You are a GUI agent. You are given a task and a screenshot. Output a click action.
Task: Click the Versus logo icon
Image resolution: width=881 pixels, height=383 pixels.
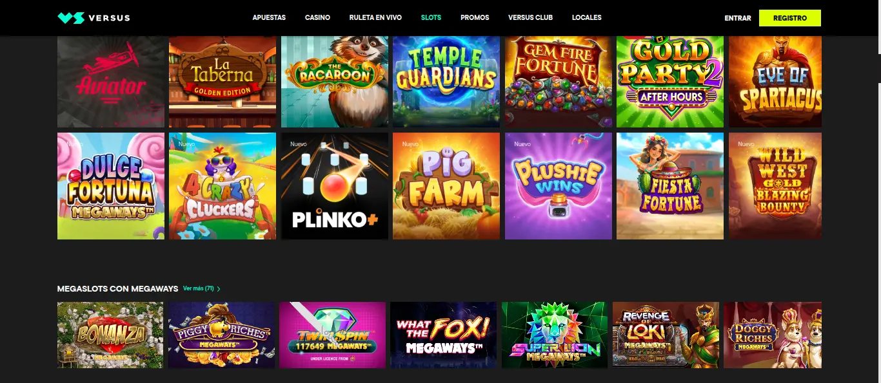click(71, 18)
